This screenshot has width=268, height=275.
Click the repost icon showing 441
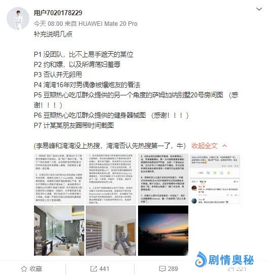pyautogui.click(x=93, y=269)
